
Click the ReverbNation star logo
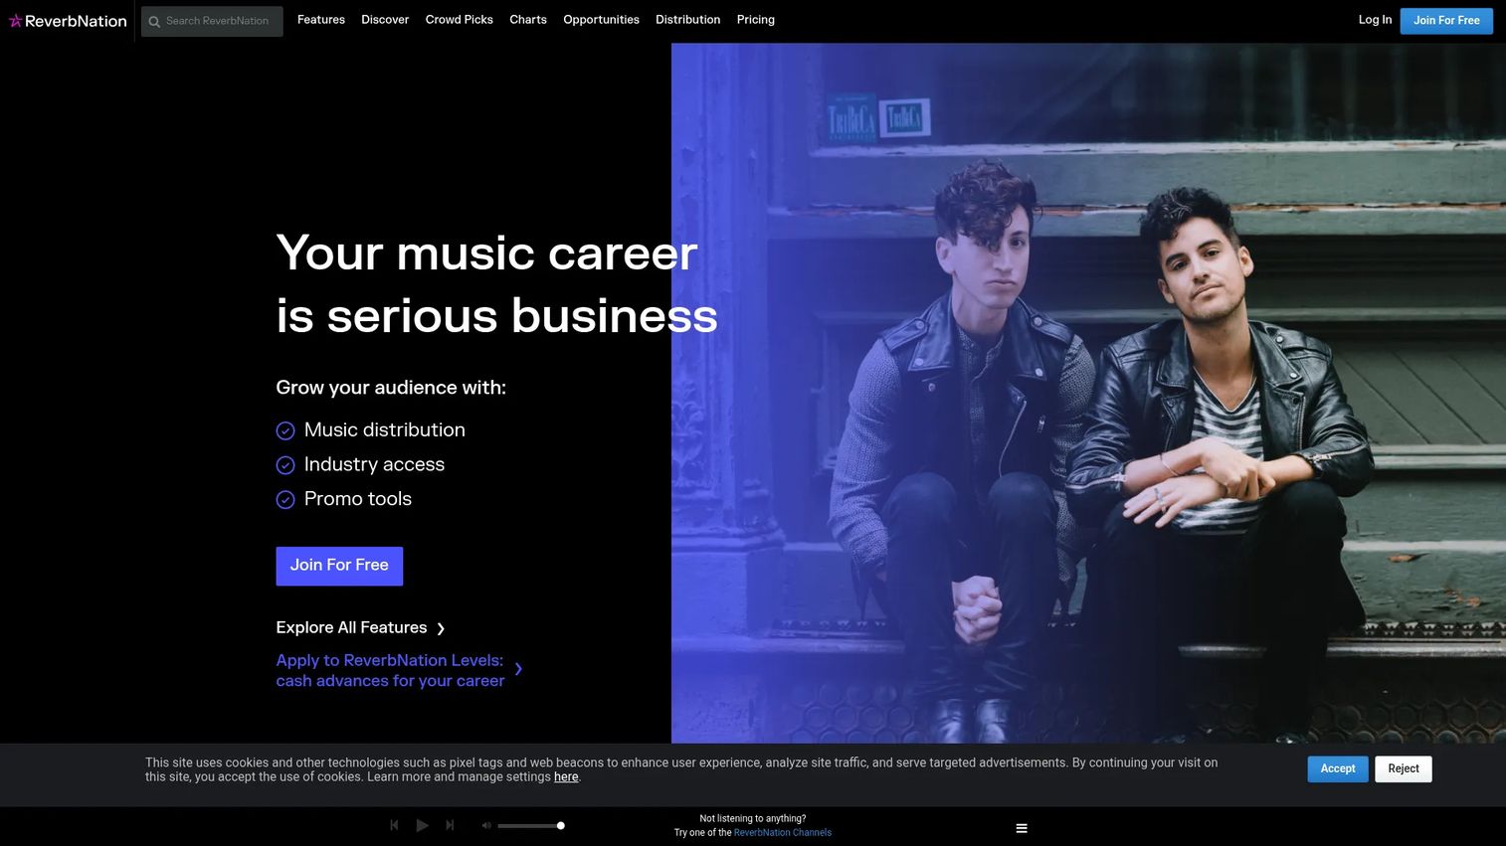(x=68, y=21)
